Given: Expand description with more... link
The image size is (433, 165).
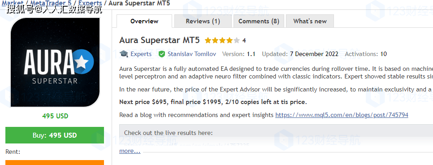Looking at the screenshot, I should coord(130,151).
